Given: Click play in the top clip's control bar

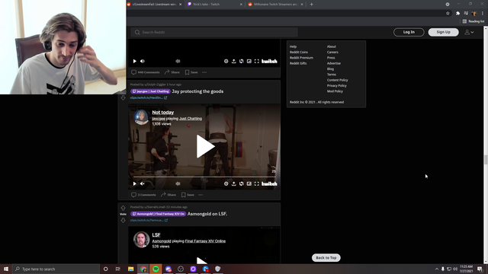Looking at the screenshot, I should coord(134,61).
